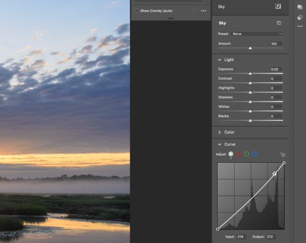Click the Contrast slider handle
This screenshot has width=306, height=243.
pyautogui.click(x=250, y=83)
